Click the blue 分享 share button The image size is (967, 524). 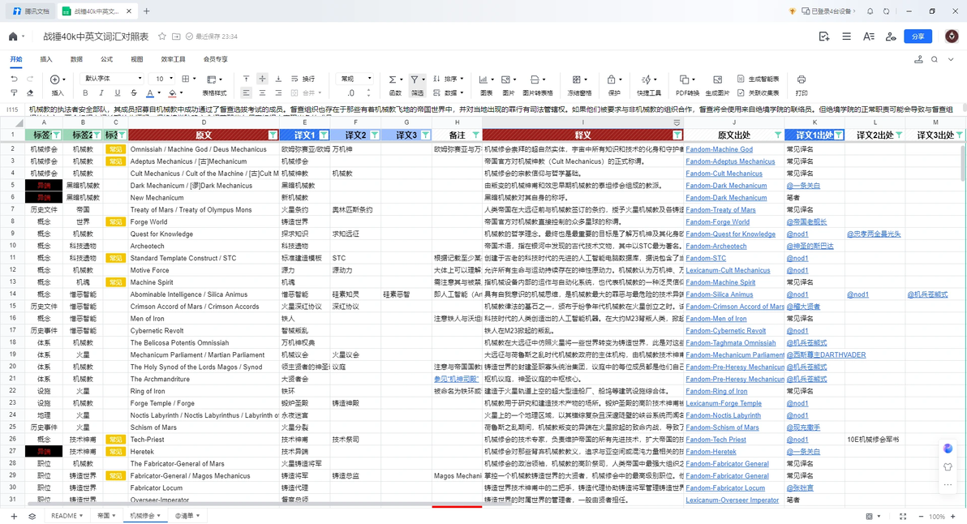point(918,37)
